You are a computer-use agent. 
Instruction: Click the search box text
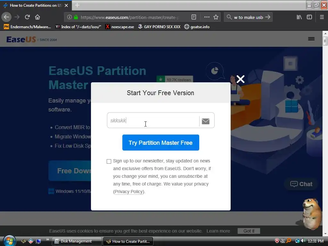(x=248, y=17)
